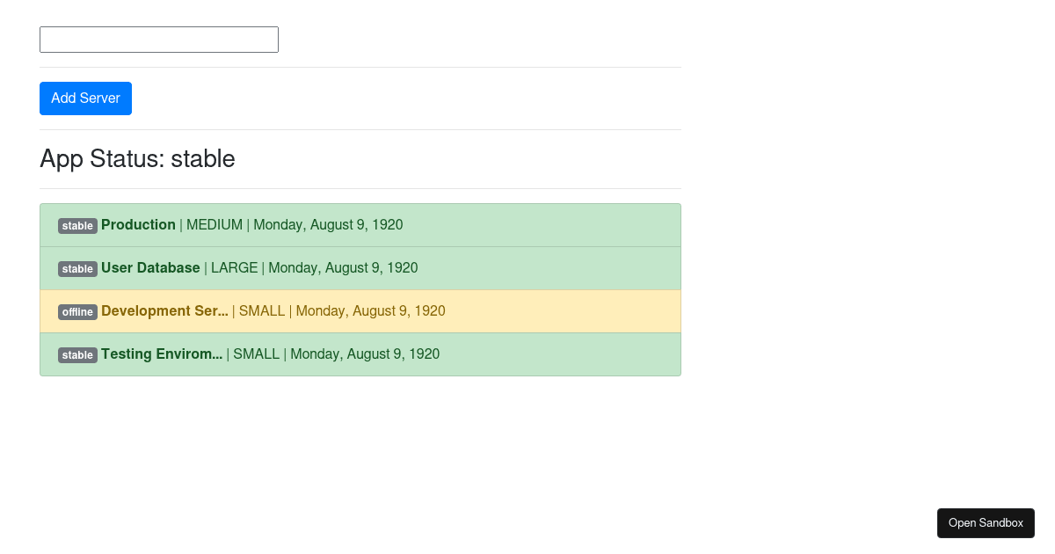Click the stable badge beside User Database
Viewport: 1055px width, 554px height.
77,269
